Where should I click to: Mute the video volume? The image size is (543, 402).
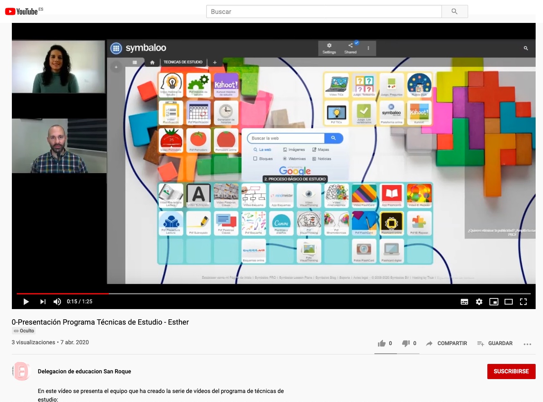tap(57, 302)
